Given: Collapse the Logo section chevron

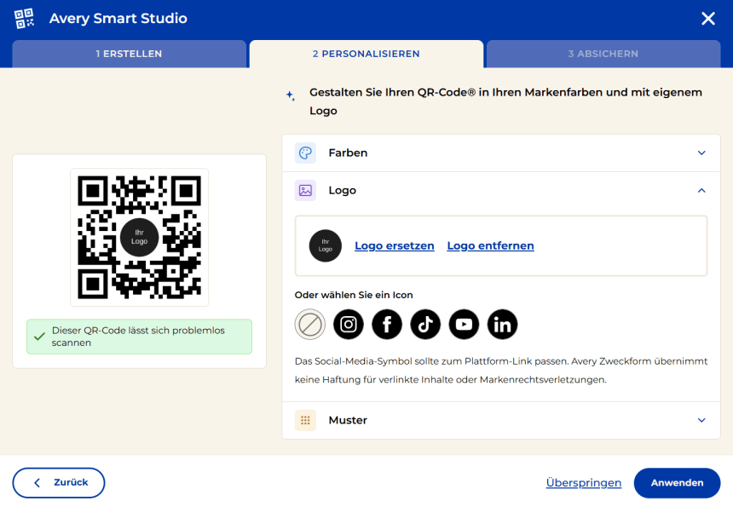Looking at the screenshot, I should (701, 190).
